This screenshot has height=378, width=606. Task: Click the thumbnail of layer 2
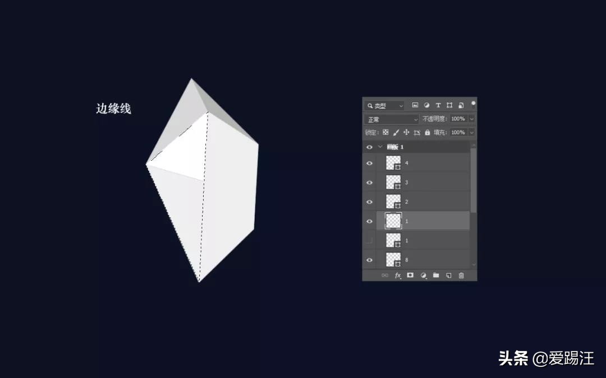(393, 202)
